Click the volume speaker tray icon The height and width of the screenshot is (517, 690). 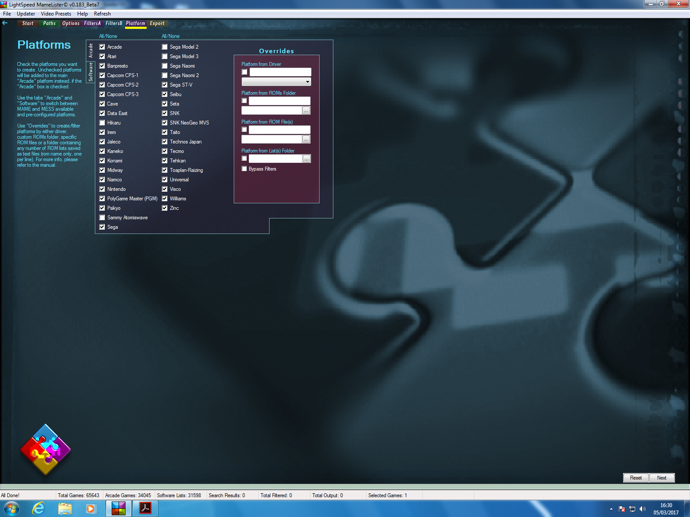coord(643,509)
